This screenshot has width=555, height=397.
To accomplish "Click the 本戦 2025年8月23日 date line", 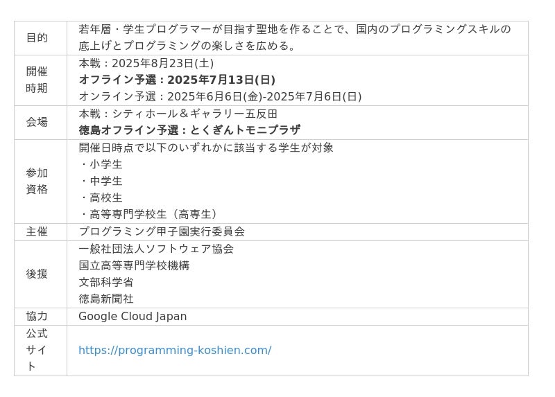I will click(146, 63).
